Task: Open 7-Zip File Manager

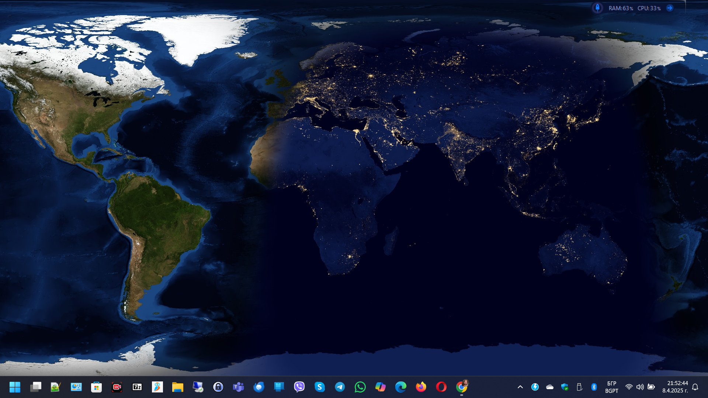Action: 137,387
